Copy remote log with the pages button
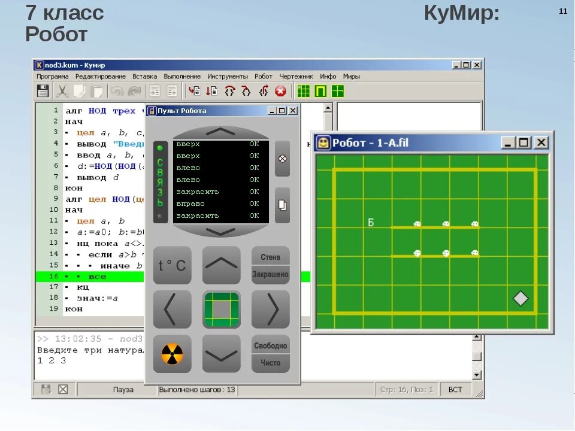575x431 pixels. (282, 205)
